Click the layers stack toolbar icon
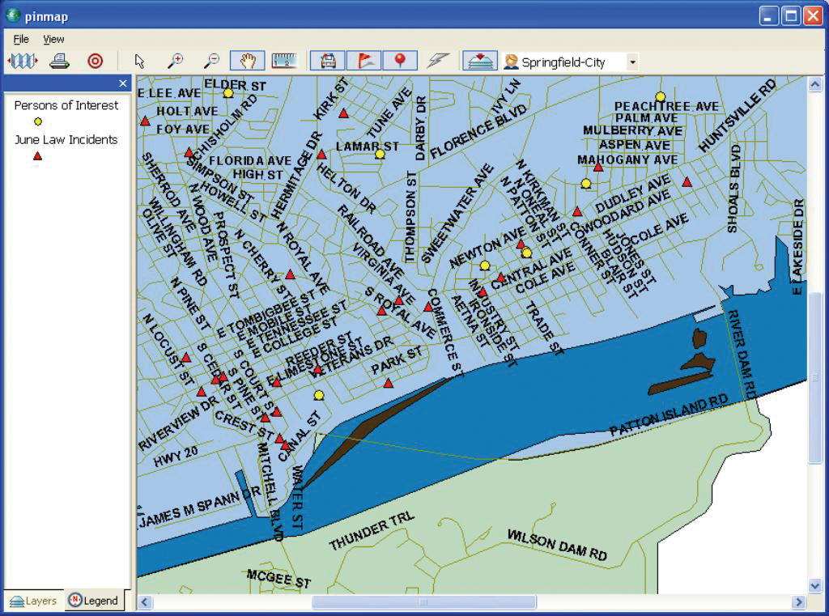Screen dimensions: 829x616 pyautogui.click(x=479, y=60)
